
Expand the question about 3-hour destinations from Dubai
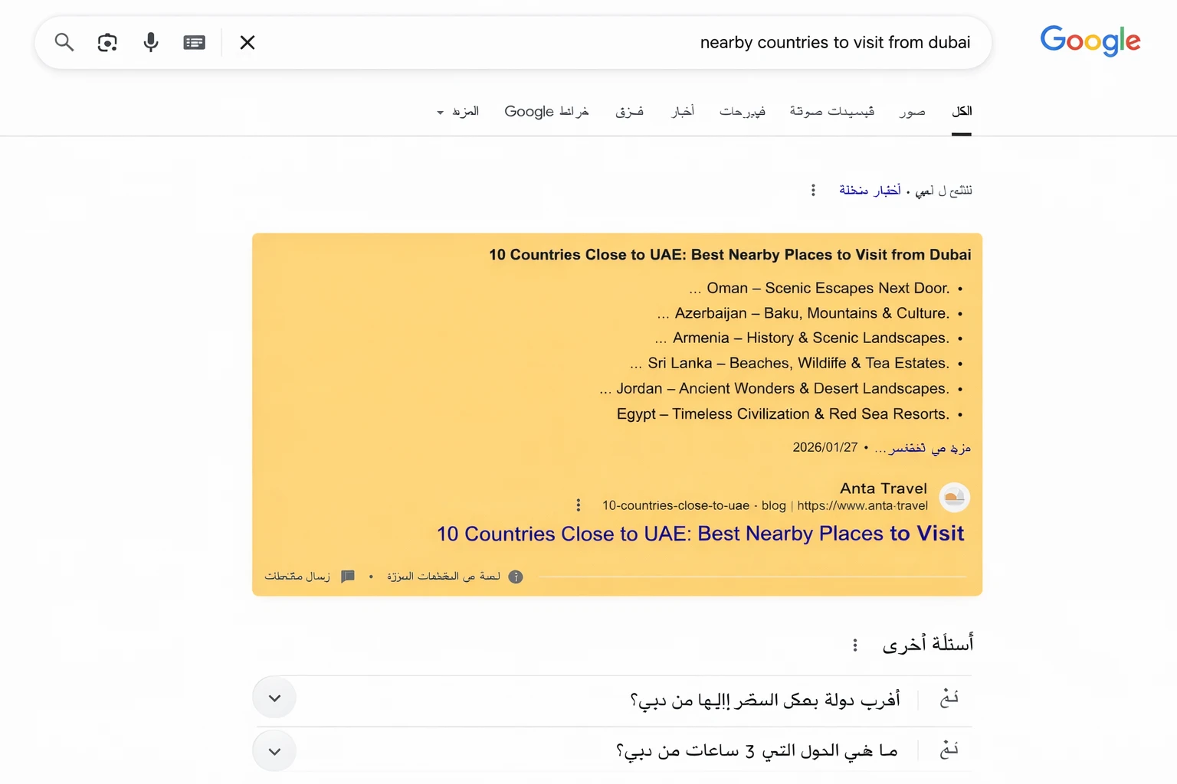274,751
